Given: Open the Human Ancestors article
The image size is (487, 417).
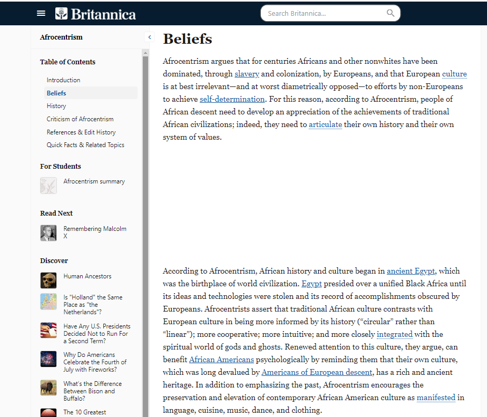Looking at the screenshot, I should 87,276.
